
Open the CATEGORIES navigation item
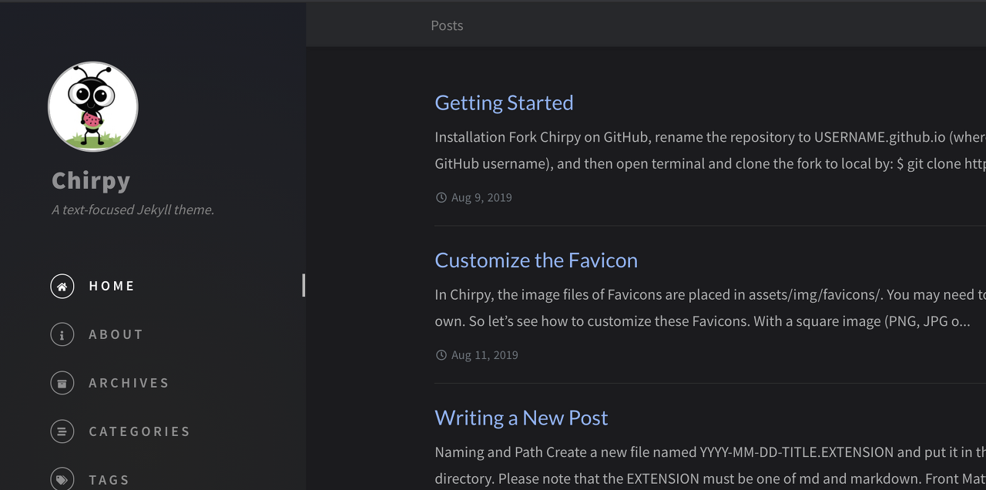tap(139, 431)
